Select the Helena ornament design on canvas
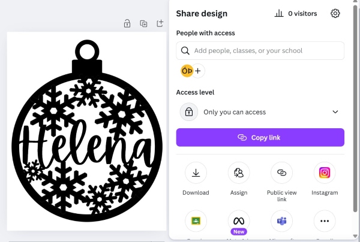Viewport: 360px width, 242px height. [86, 130]
